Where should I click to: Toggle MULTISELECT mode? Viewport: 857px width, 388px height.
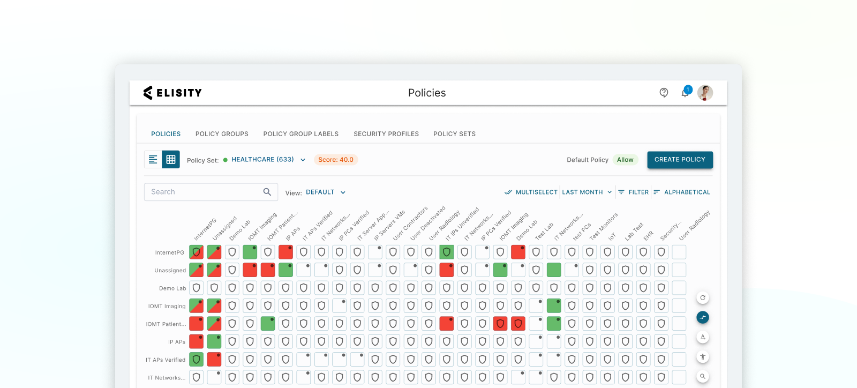[x=531, y=192]
